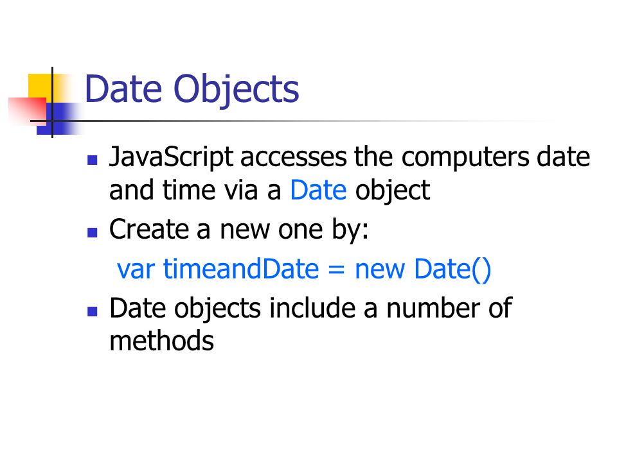Screen dimensions: 617x462
Task: Click the word 'object' after blue 'Date'
Action: (392, 191)
